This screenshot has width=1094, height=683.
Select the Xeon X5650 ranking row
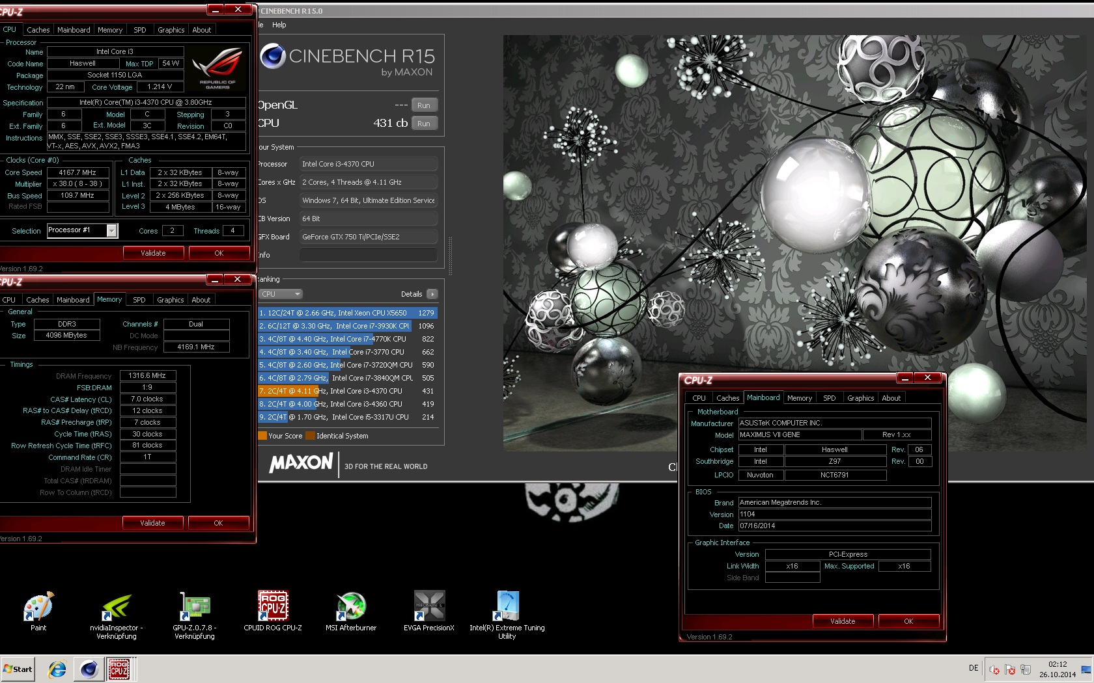(x=347, y=313)
